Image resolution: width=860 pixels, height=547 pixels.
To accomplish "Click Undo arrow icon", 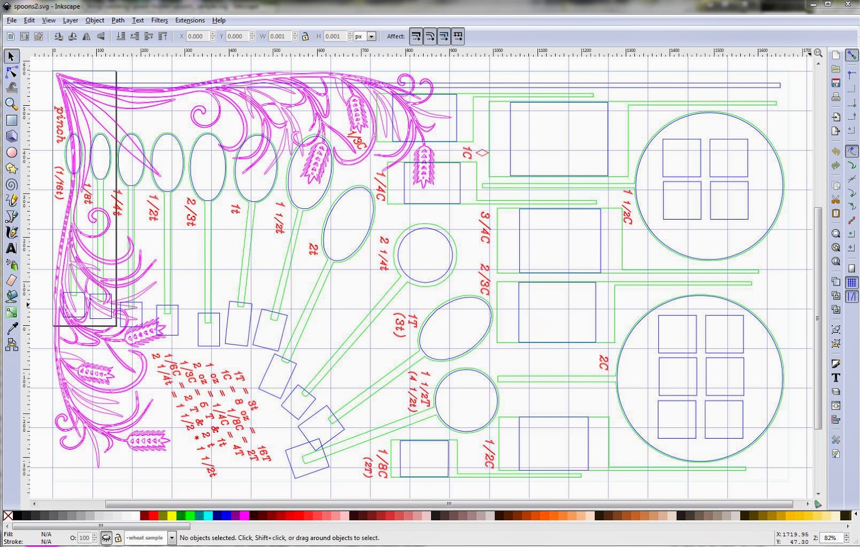I will click(836, 151).
